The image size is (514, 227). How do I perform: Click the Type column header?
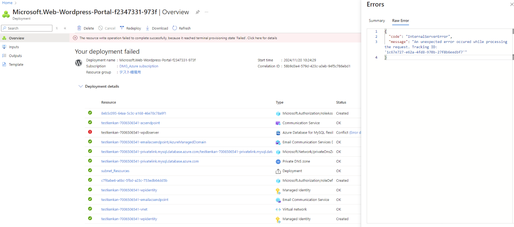pyautogui.click(x=279, y=102)
